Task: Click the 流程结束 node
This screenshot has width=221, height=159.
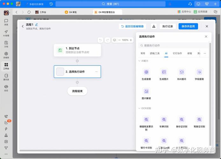Action: point(77,91)
